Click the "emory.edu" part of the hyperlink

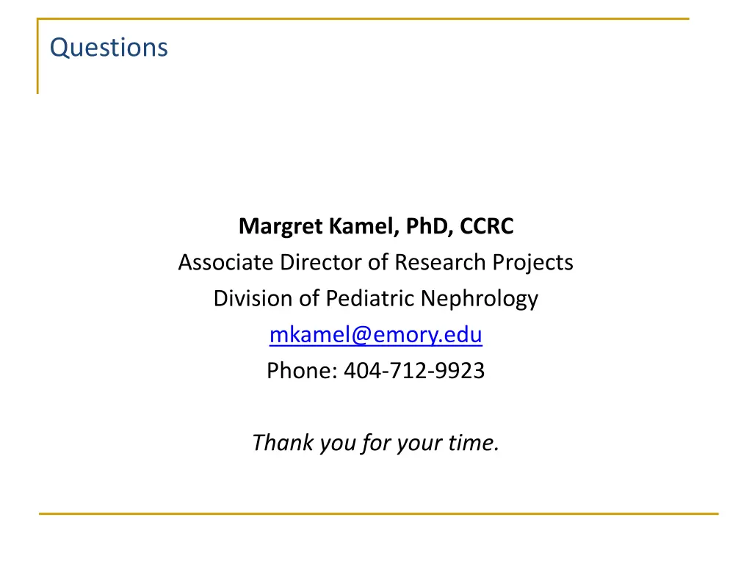pos(428,335)
